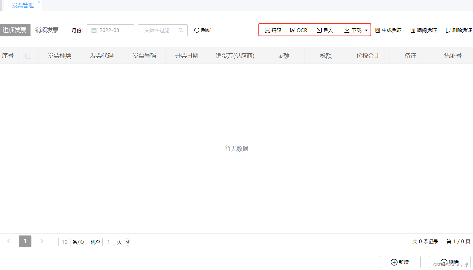Click 删除凭证 delete voucher
This screenshot has width=473, height=270.
pos(459,30)
